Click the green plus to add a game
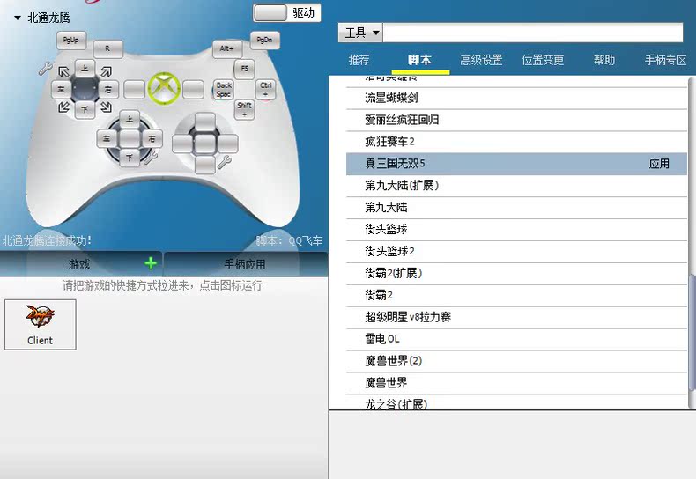696x479 pixels. coord(151,263)
